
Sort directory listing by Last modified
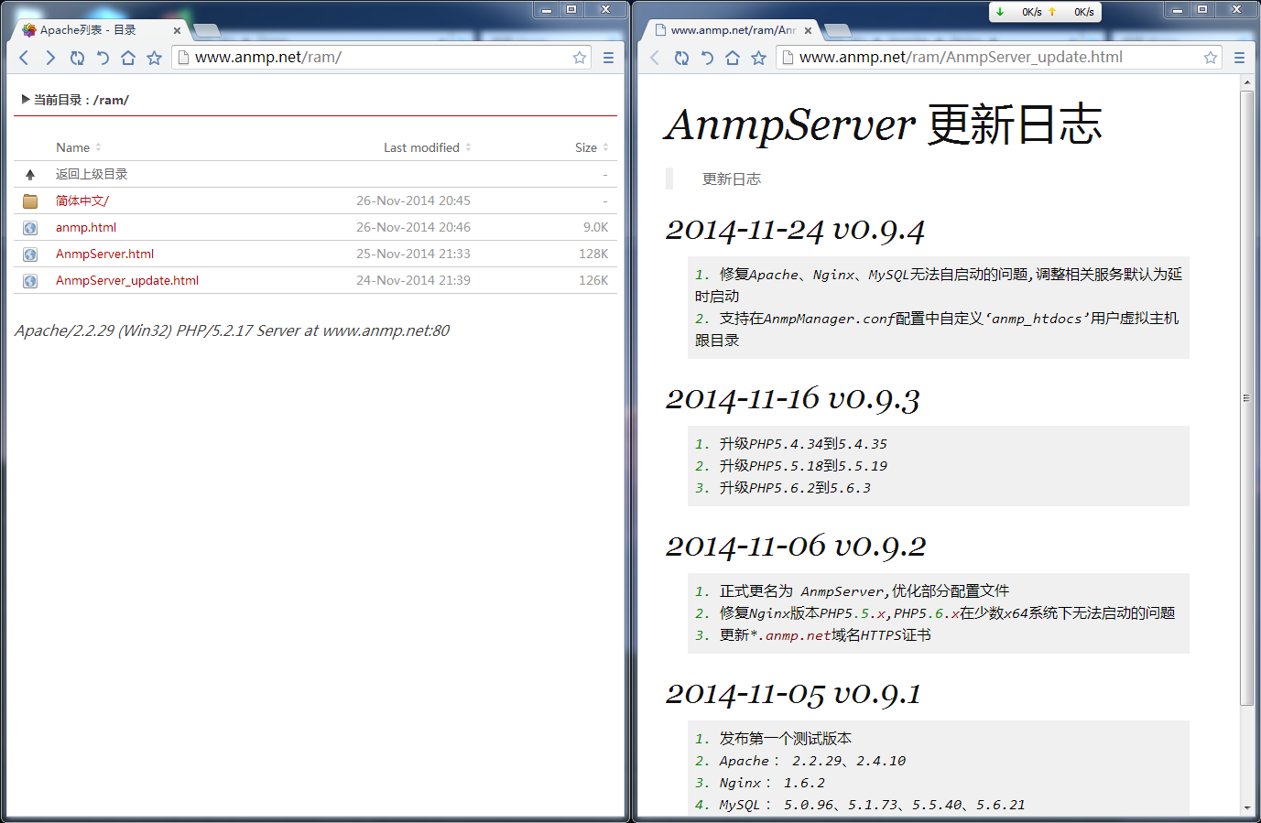421,147
